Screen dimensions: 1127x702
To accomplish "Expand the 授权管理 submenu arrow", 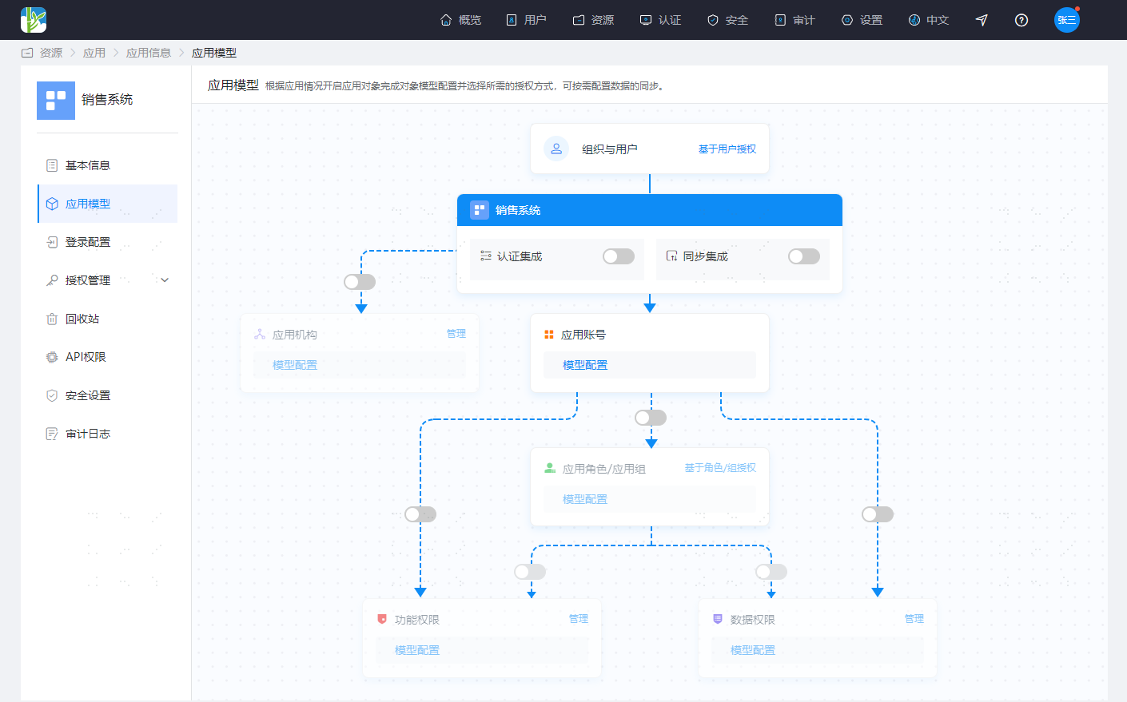I will point(165,280).
